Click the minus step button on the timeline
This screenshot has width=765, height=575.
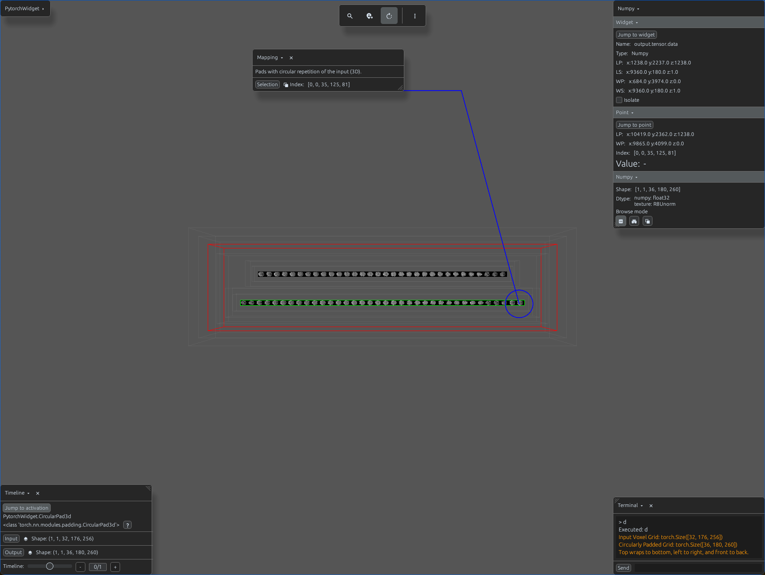coord(81,567)
